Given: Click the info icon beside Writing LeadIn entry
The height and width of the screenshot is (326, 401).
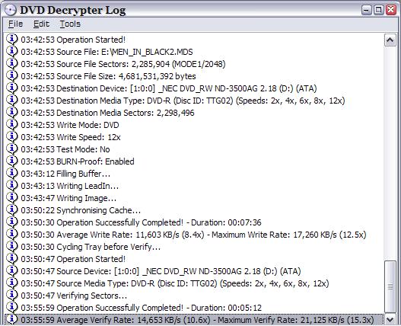Looking at the screenshot, I should tap(11, 185).
